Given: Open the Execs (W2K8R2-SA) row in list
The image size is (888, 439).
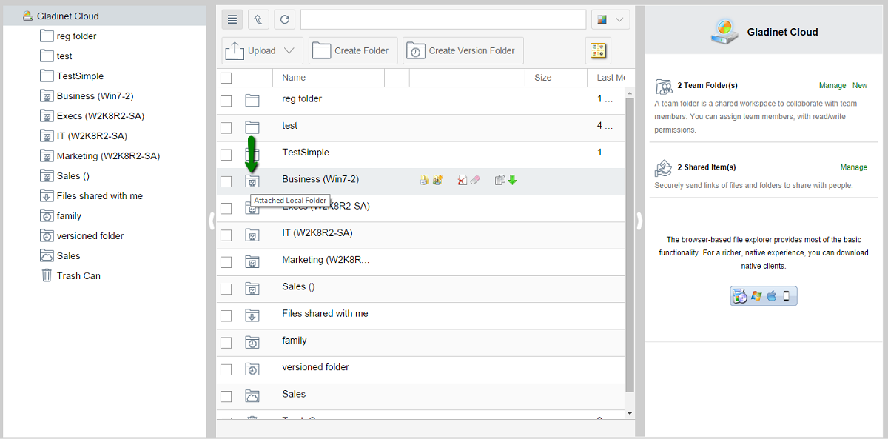Looking at the screenshot, I should 420,208.
